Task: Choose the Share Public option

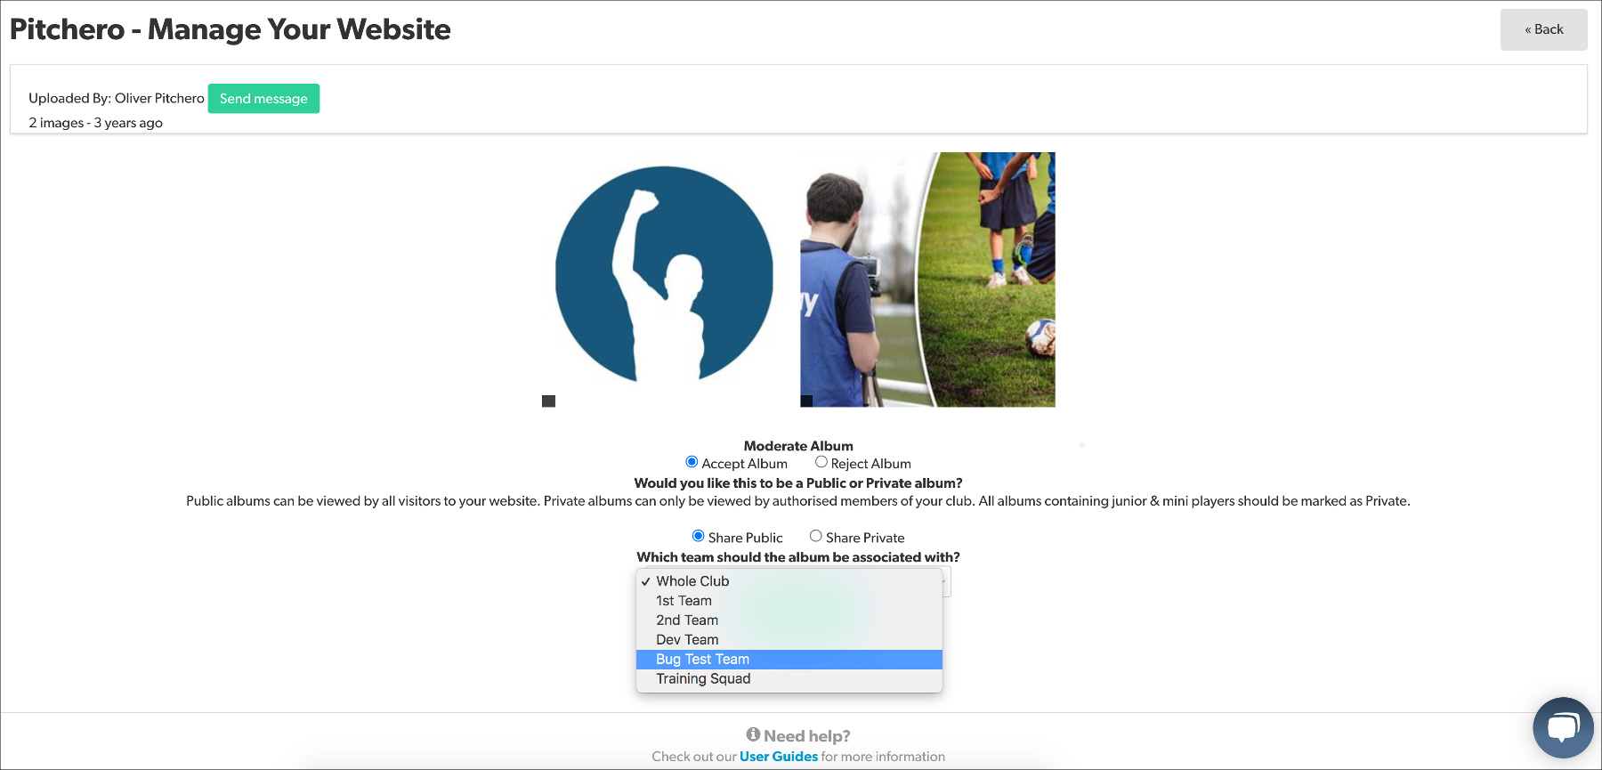Action: coord(698,536)
